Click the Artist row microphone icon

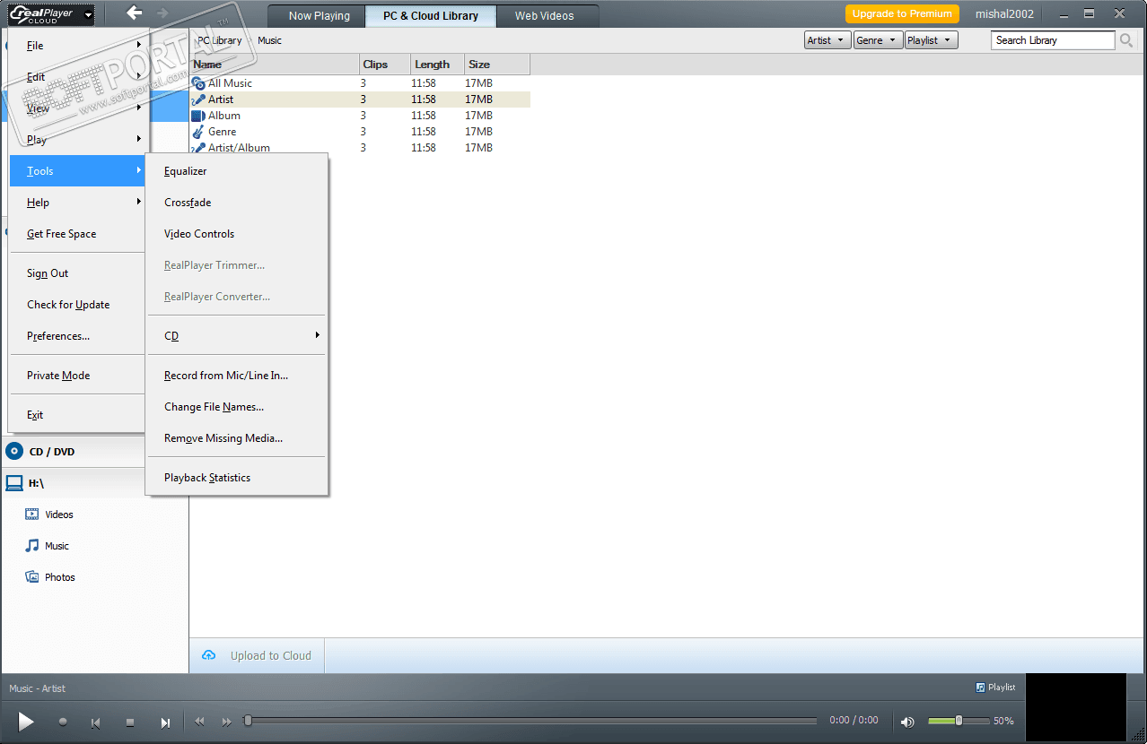198,99
